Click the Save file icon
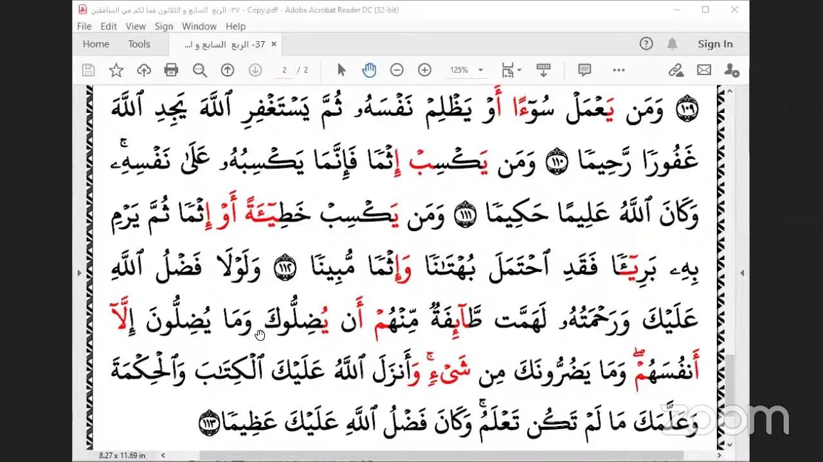Viewport: 823px width, 462px height. click(x=89, y=70)
